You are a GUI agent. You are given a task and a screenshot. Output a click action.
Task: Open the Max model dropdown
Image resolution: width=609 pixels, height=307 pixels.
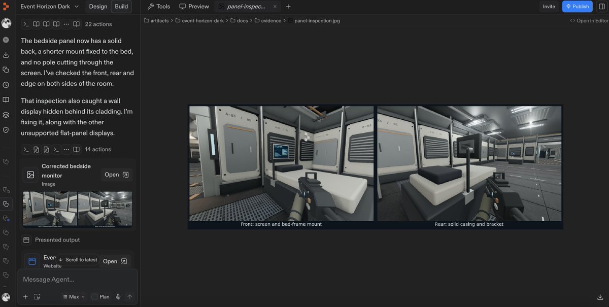pos(74,297)
